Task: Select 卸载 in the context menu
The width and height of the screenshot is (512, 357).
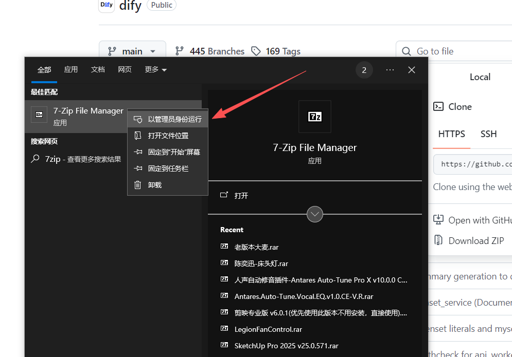Action: (x=168, y=185)
